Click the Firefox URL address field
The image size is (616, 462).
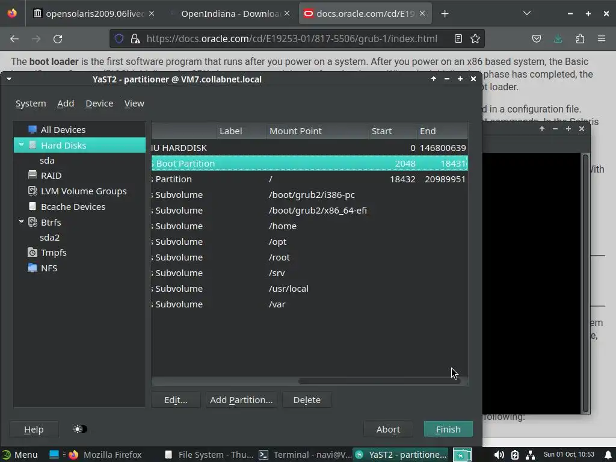[292, 38]
